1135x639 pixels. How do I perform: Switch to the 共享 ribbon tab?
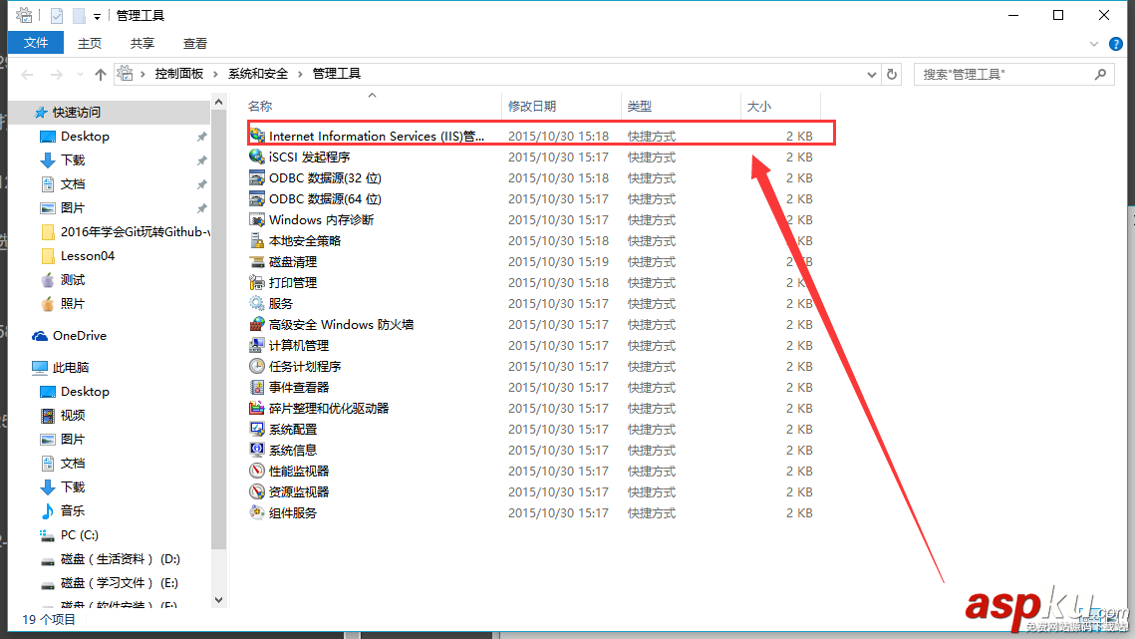[142, 44]
